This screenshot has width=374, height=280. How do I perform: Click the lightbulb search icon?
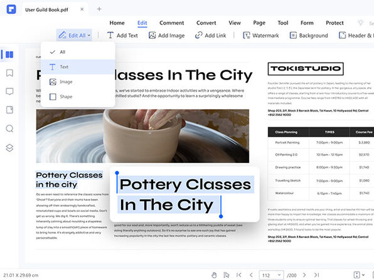click(360, 23)
